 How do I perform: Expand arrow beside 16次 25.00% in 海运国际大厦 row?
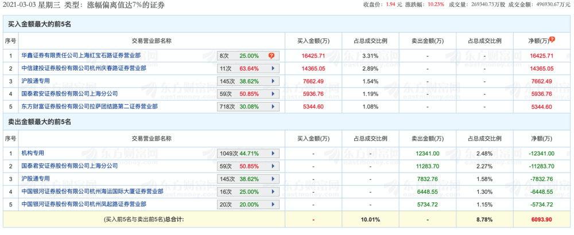pyautogui.click(x=273, y=191)
